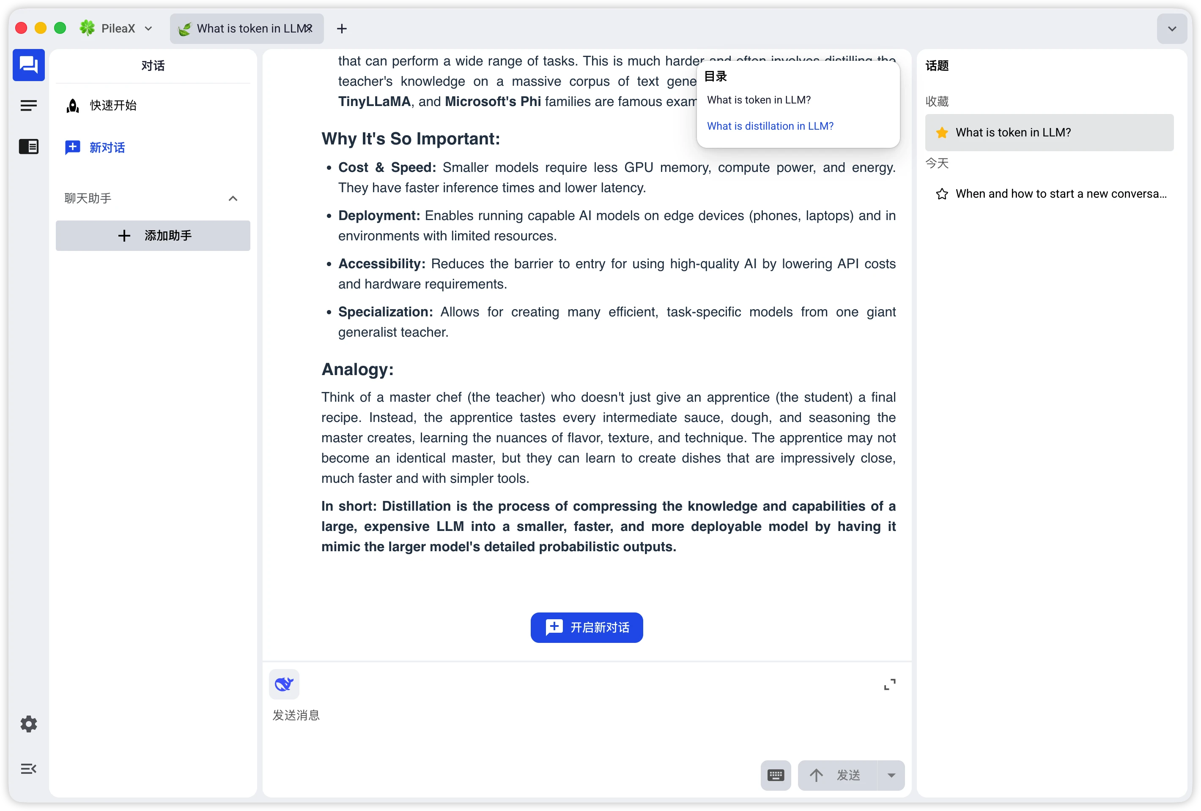Viewport: 1201px width, 811px height.
Task: Click the PileaX clover logo
Action: pyautogui.click(x=88, y=28)
